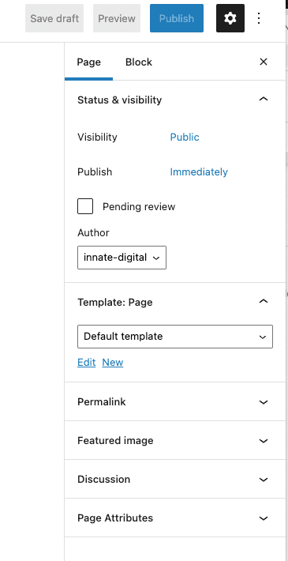
Task: Expand the Page Attributes section
Action: pos(174,518)
